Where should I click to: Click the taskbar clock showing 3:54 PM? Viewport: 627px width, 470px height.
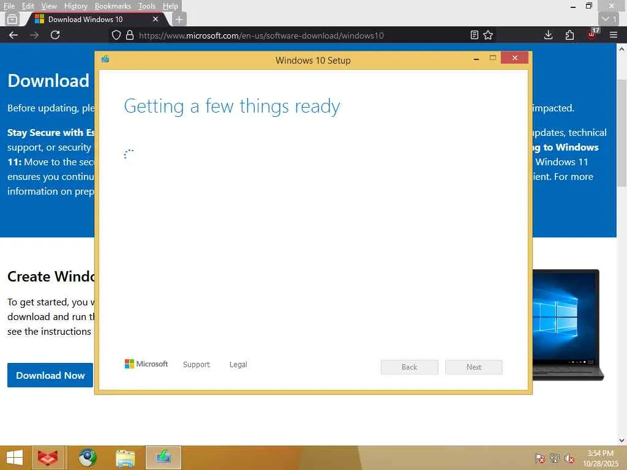(x=600, y=458)
